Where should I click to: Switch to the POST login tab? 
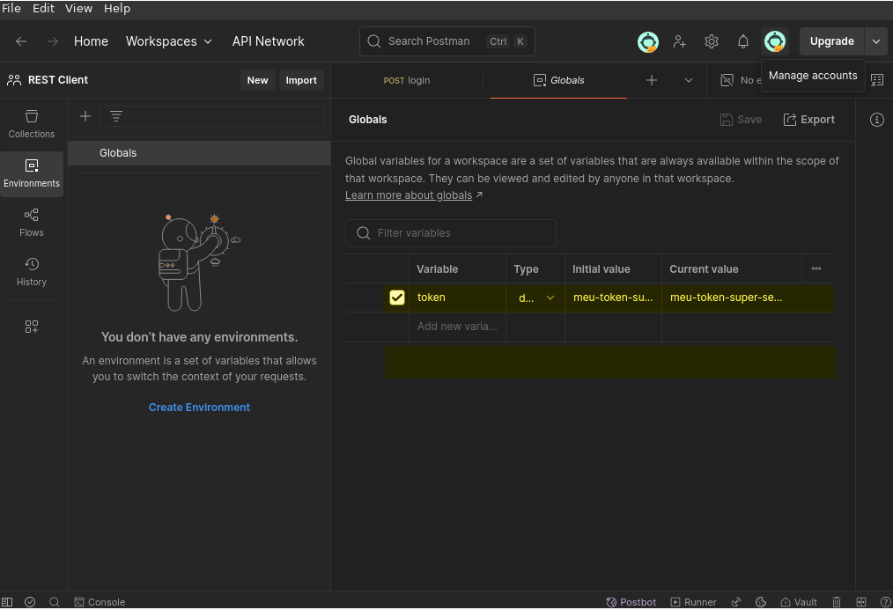click(407, 80)
